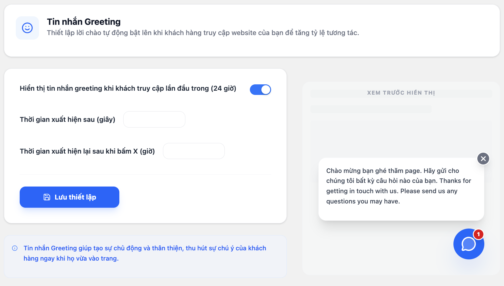Click the gray placeholder bar below preview heading
The width and height of the screenshot is (504, 286).
pos(371,109)
